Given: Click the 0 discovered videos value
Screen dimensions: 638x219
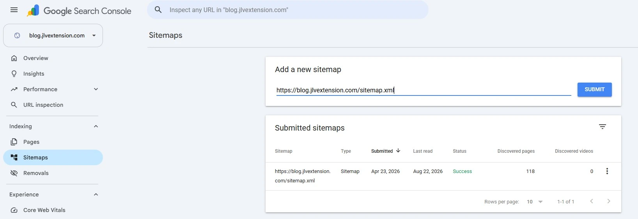Looking at the screenshot, I should coord(592,171).
